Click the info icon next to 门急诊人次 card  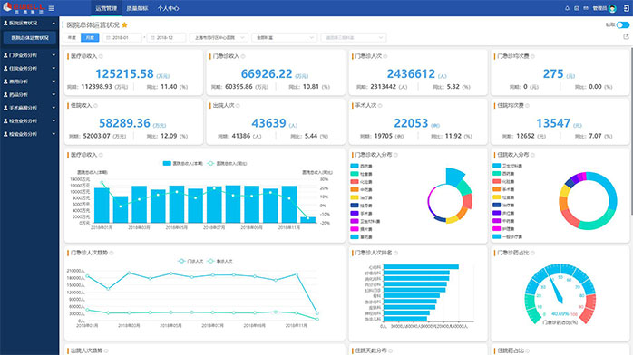pos(385,56)
